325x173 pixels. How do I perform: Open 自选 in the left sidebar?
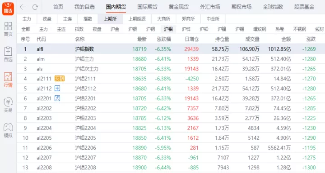(x=8, y=54)
